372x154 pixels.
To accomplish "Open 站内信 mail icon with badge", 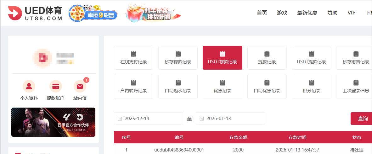I will pyautogui.click(x=80, y=86).
